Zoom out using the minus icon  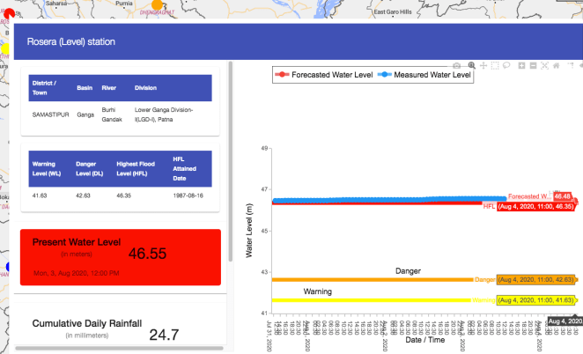534,66
